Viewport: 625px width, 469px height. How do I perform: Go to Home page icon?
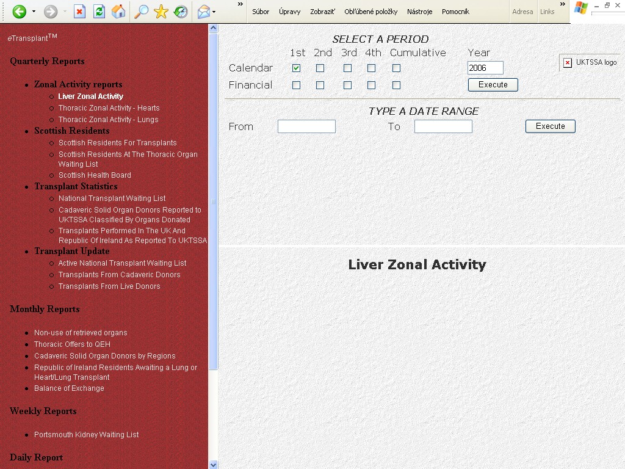coord(118,12)
